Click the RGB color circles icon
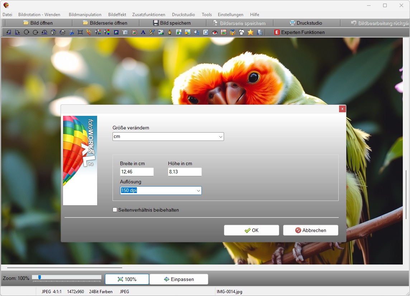 (107, 32)
